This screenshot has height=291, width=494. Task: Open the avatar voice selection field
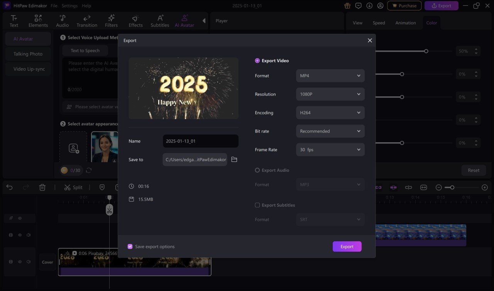[91, 107]
